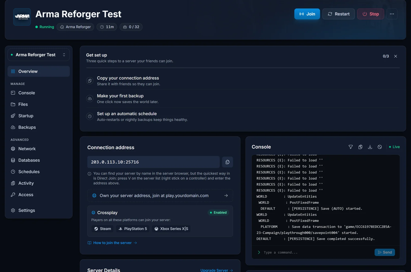This screenshot has height=272, width=411.
Task: Toggle the Live console indicator
Action: 394,147
